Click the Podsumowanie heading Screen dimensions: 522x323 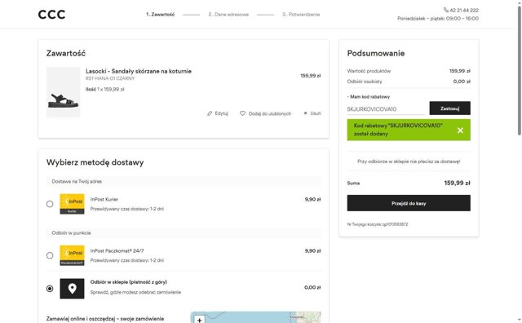pyautogui.click(x=376, y=53)
